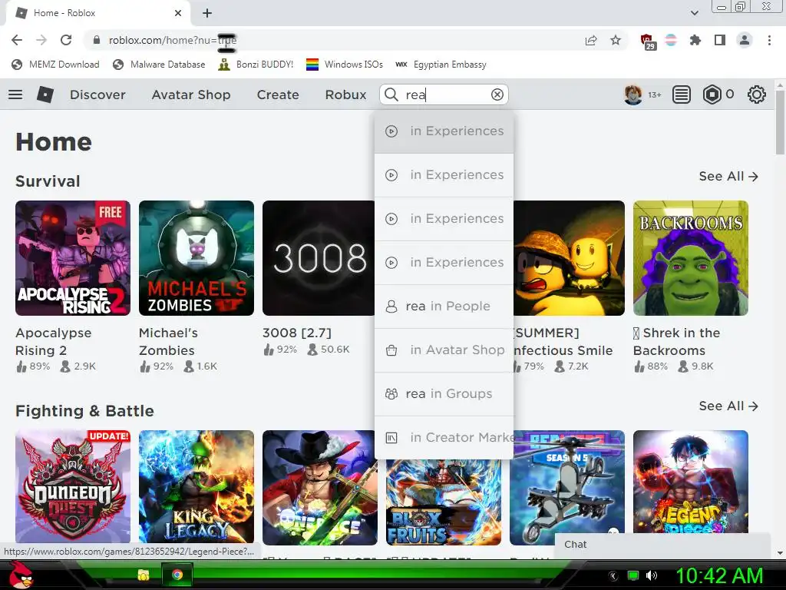Open the Avatar Shop tab
This screenshot has height=590, width=786.
coord(191,94)
